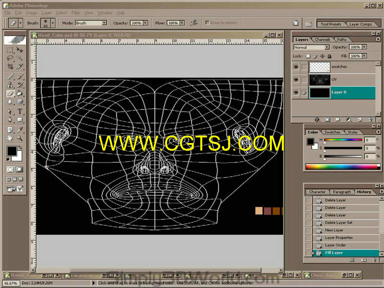
Task: Toggle visibility of the UV layer
Action: point(296,80)
